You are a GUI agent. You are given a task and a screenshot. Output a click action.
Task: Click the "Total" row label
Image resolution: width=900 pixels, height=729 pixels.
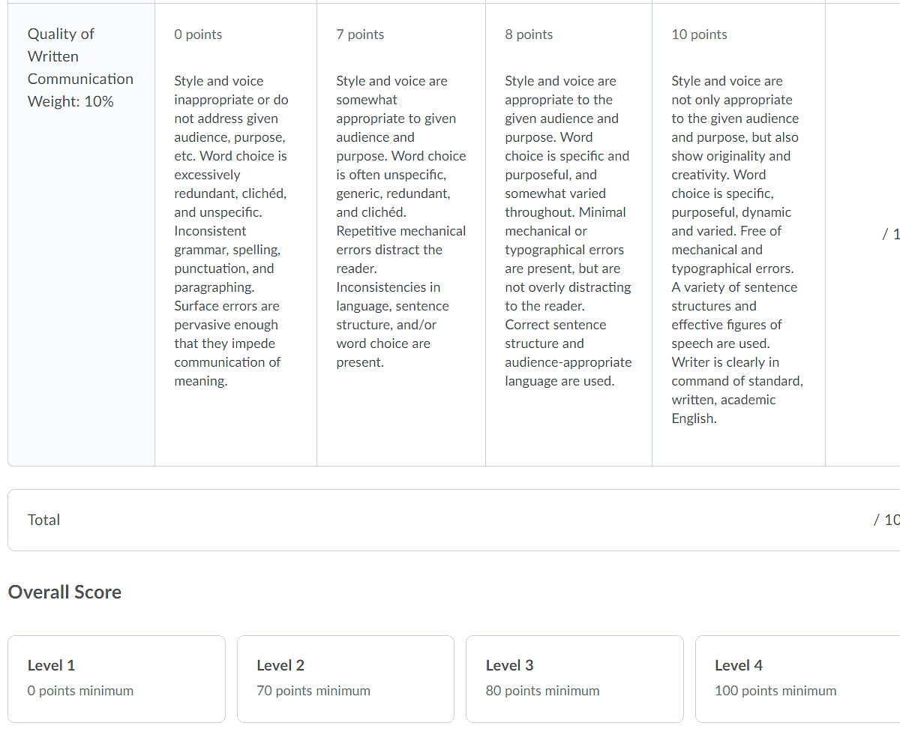43,520
